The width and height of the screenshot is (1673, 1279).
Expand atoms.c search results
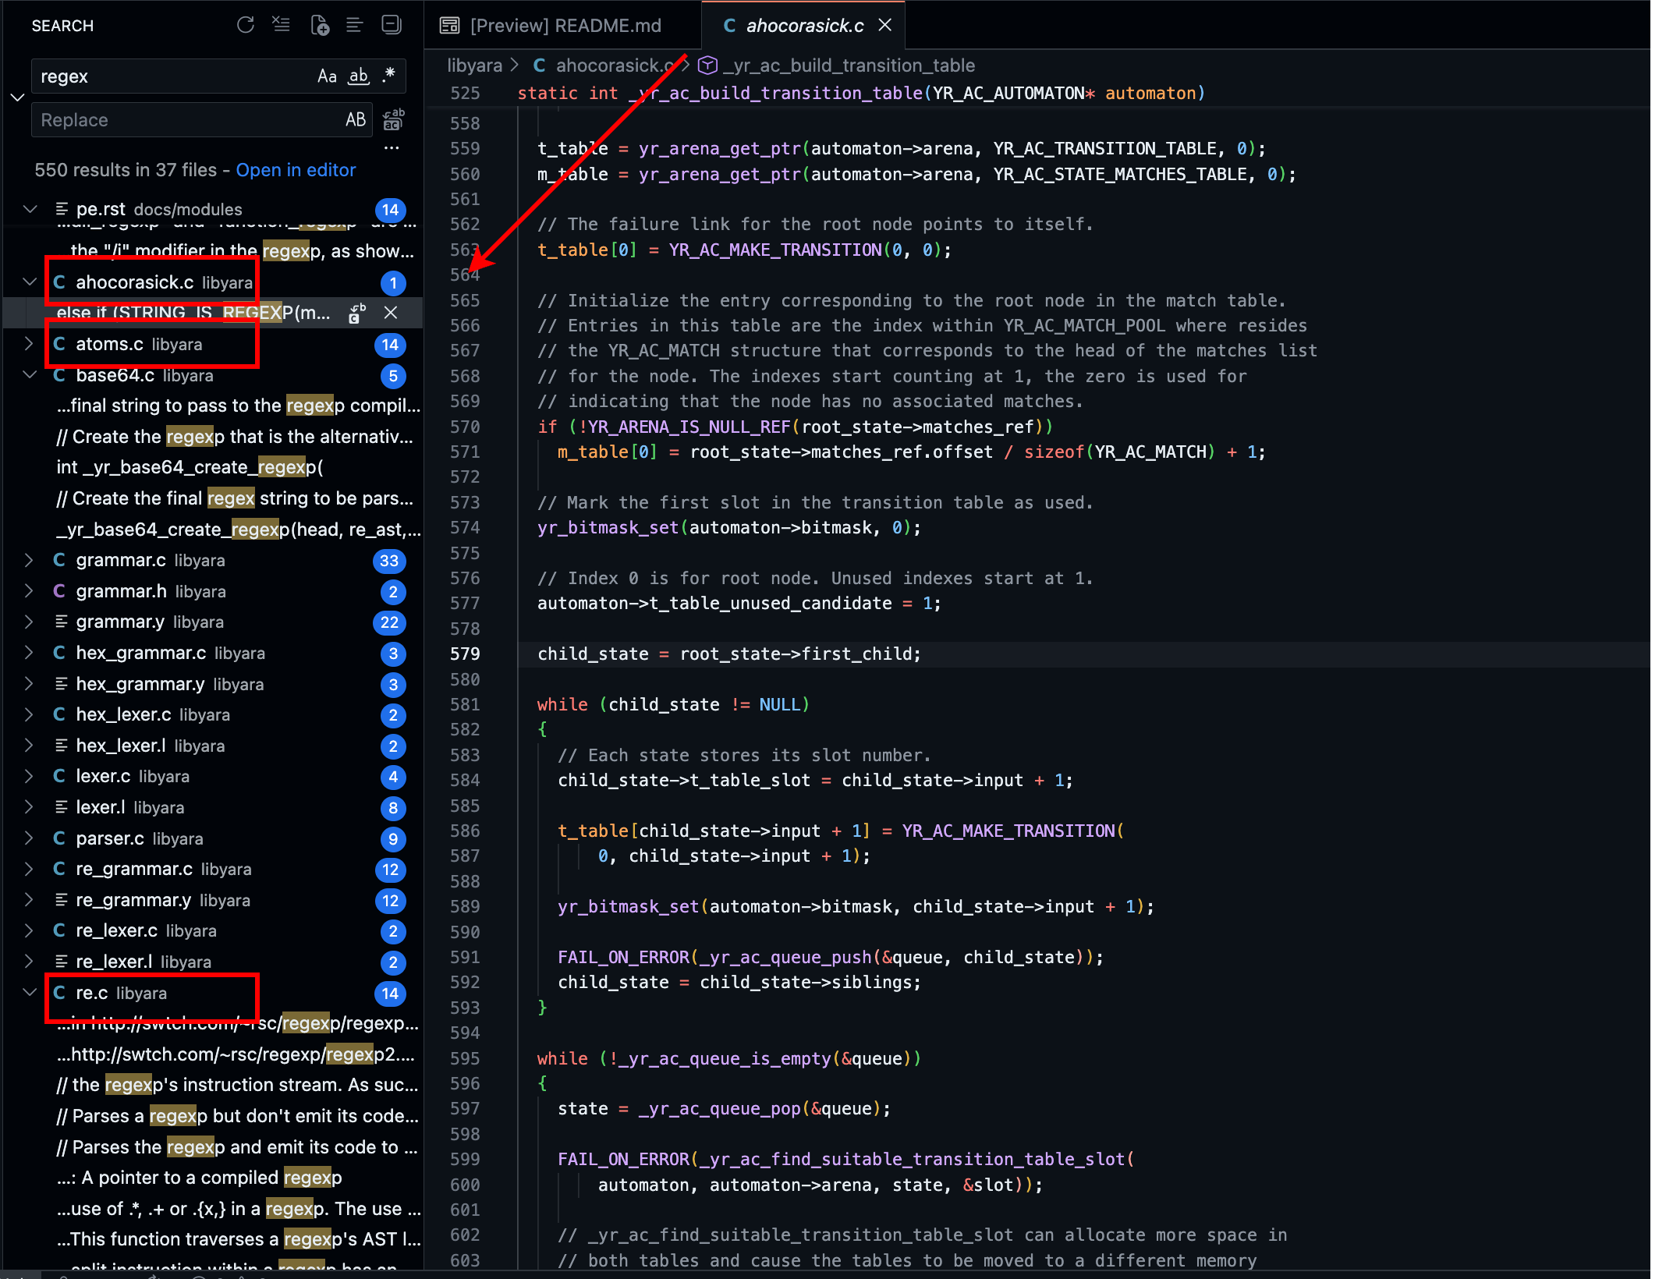pyautogui.click(x=29, y=344)
